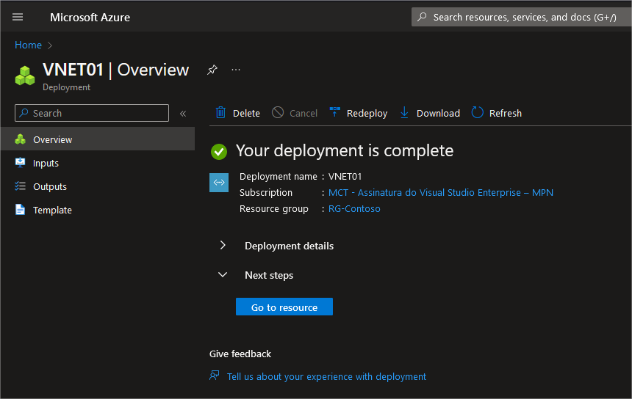The width and height of the screenshot is (632, 399).
Task: Focus the left menu Search field
Action: (x=92, y=113)
